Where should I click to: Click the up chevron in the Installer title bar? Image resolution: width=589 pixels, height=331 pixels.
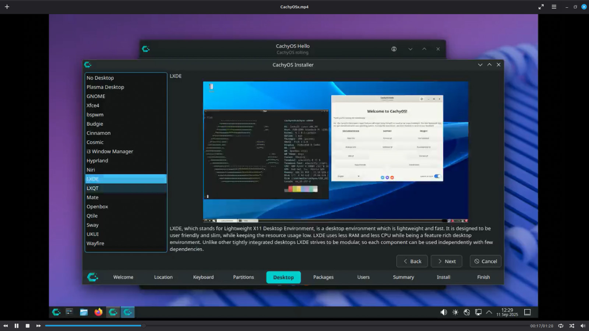point(489,65)
